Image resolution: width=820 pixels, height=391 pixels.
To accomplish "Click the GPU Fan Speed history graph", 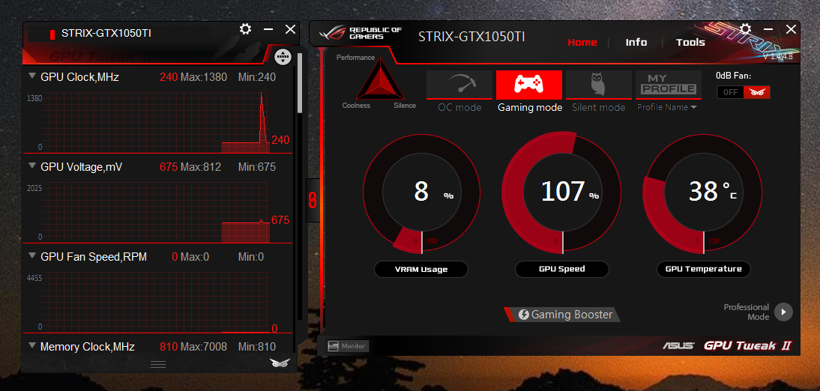I will click(156, 303).
